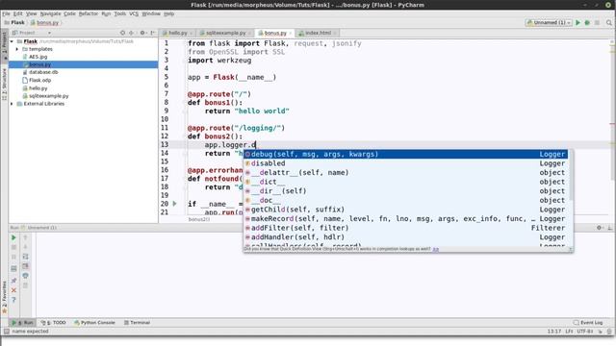Open the Navigate menu
The width and height of the screenshot is (616, 346).
50,13
